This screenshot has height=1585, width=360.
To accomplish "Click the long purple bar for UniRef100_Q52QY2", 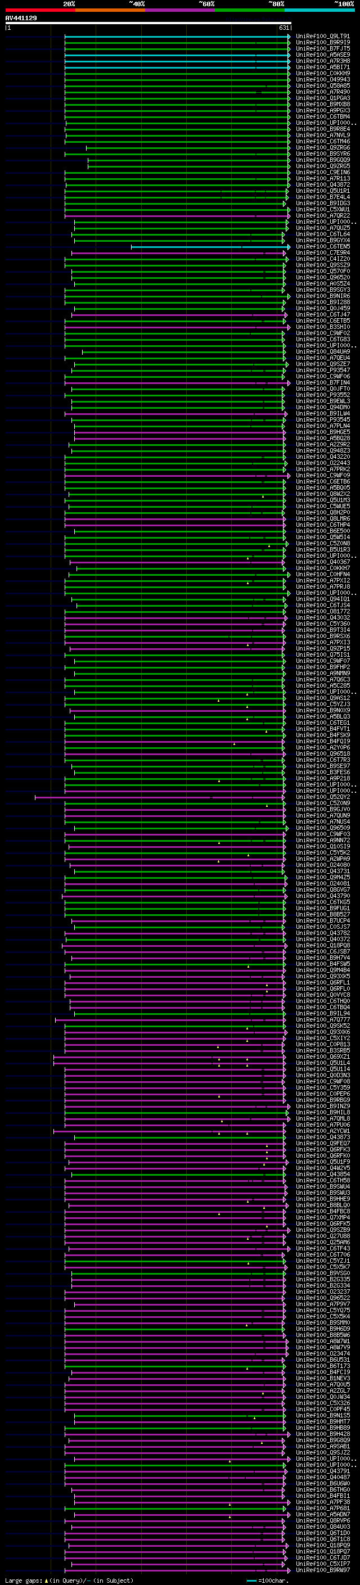I will [x=160, y=797].
